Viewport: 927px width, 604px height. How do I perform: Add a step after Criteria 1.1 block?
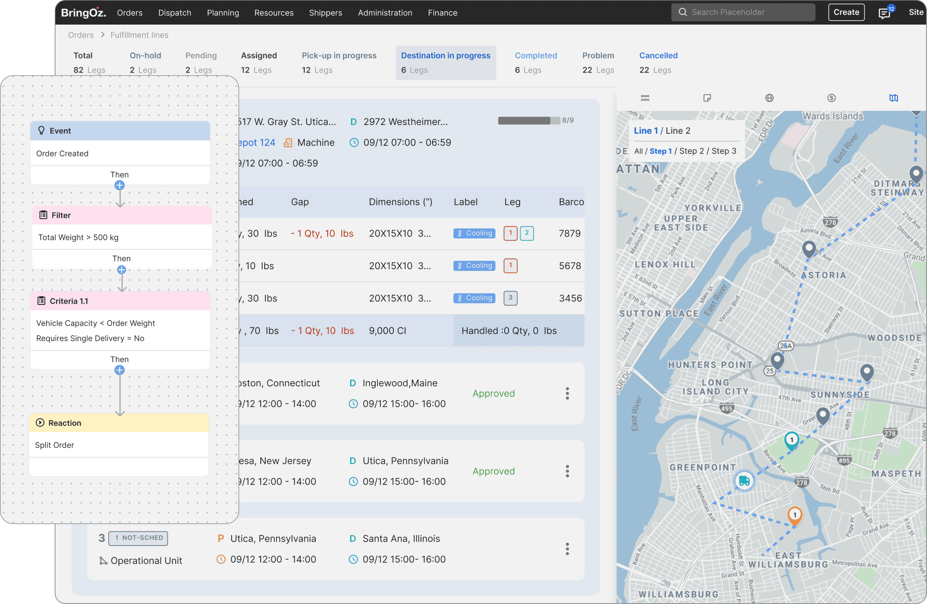pos(119,370)
